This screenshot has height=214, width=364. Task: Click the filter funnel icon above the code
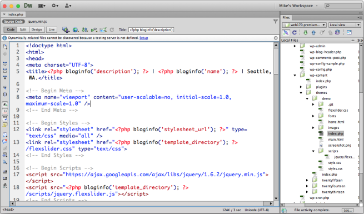(276, 22)
